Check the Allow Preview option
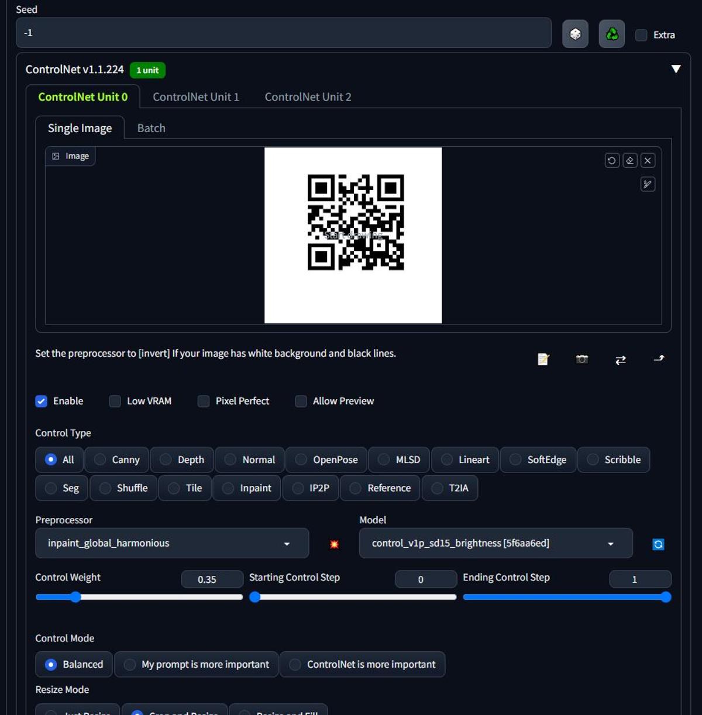702x715 pixels. 301,401
